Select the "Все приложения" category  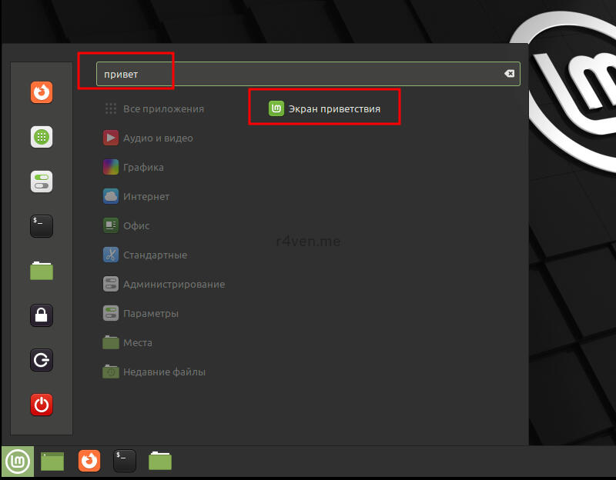point(162,109)
